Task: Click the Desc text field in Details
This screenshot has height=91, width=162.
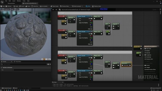Action: (24, 70)
